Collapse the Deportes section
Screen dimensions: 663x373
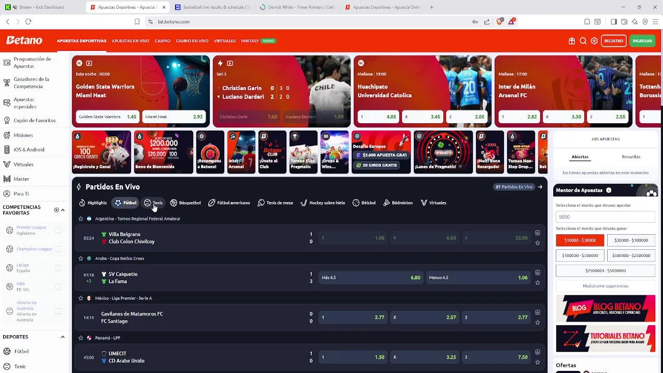click(x=63, y=337)
